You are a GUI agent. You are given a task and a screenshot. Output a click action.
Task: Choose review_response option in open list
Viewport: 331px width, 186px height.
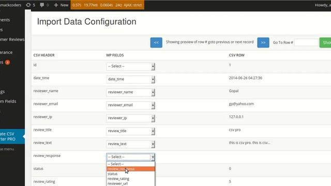(131, 169)
